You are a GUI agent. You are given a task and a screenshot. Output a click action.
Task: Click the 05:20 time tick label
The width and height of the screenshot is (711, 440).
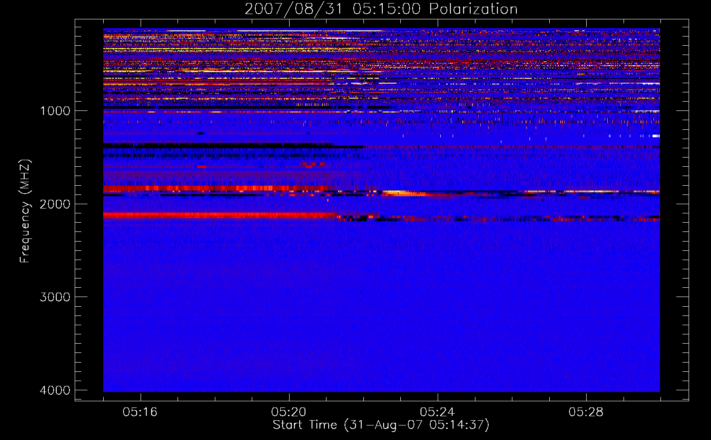point(289,412)
